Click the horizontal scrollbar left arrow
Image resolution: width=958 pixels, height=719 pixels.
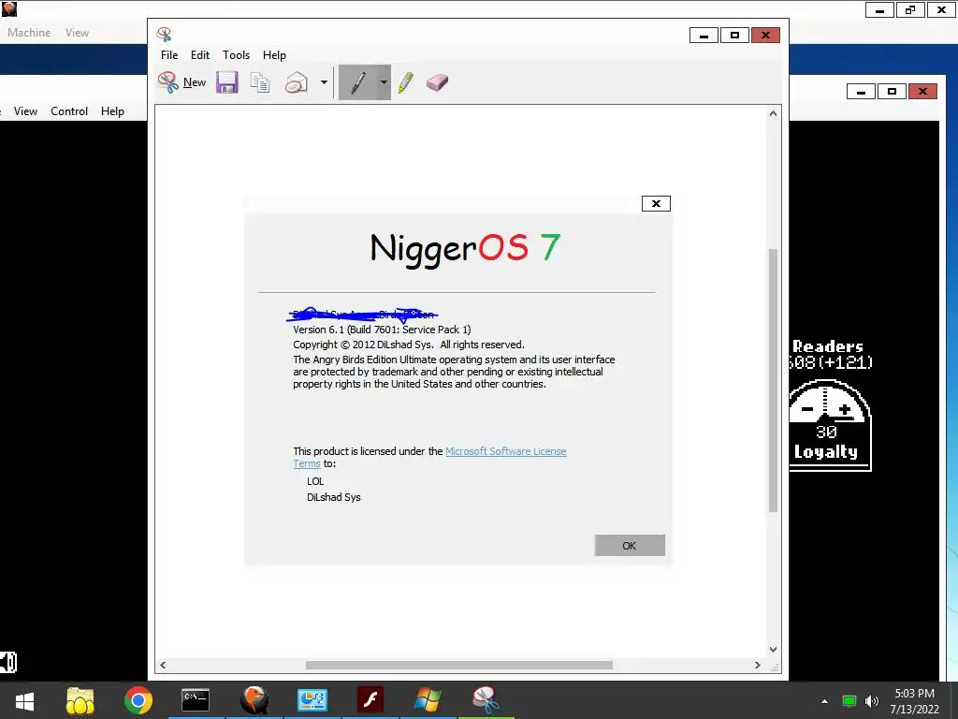163,666
